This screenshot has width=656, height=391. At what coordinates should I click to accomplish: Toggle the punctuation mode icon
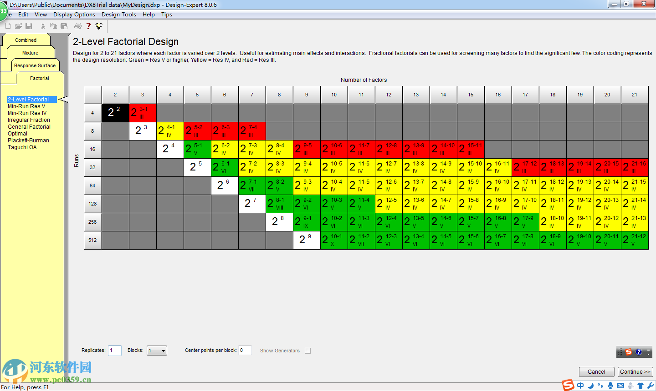pyautogui.click(x=600, y=386)
